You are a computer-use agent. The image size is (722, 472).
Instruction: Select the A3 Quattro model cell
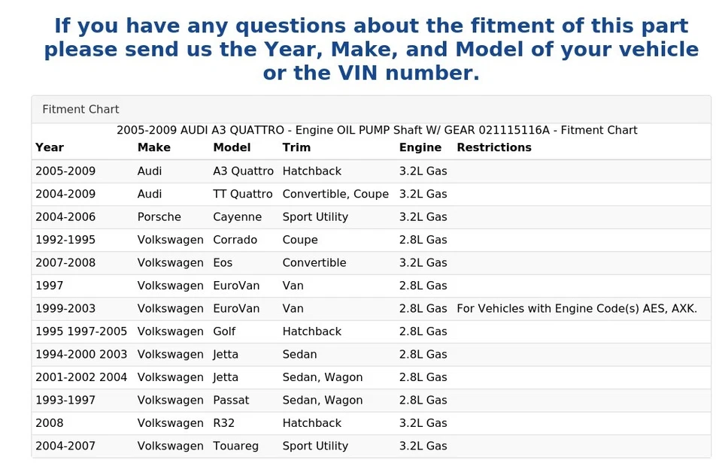pos(243,171)
